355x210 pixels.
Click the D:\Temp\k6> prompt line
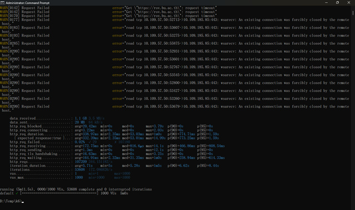pos(12,201)
